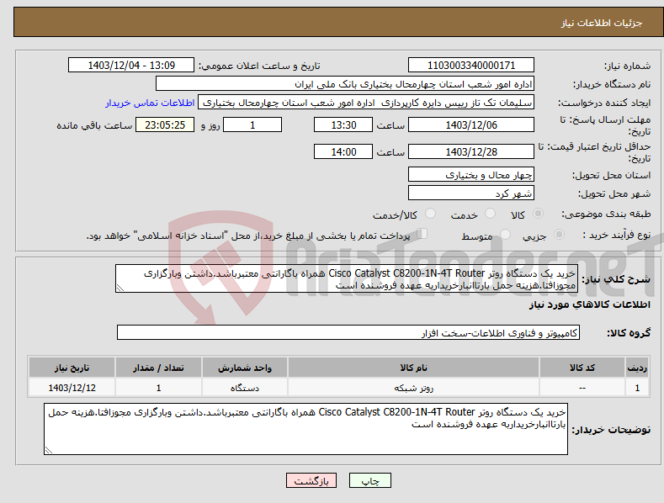Click the دستگاه unit cell
664x503 pixels.
coord(245,388)
